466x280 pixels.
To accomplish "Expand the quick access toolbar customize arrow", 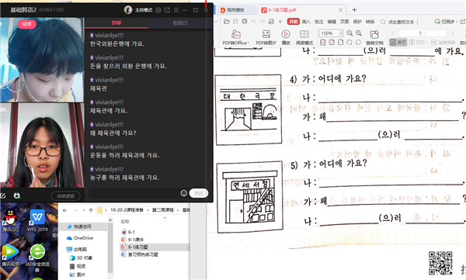I will pos(280,22).
